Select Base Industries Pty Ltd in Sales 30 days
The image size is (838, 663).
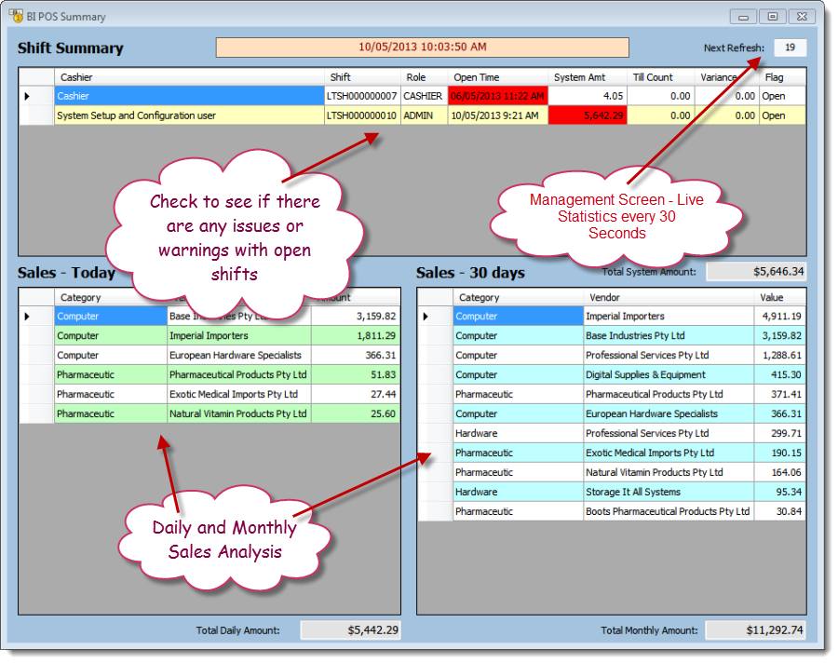669,336
